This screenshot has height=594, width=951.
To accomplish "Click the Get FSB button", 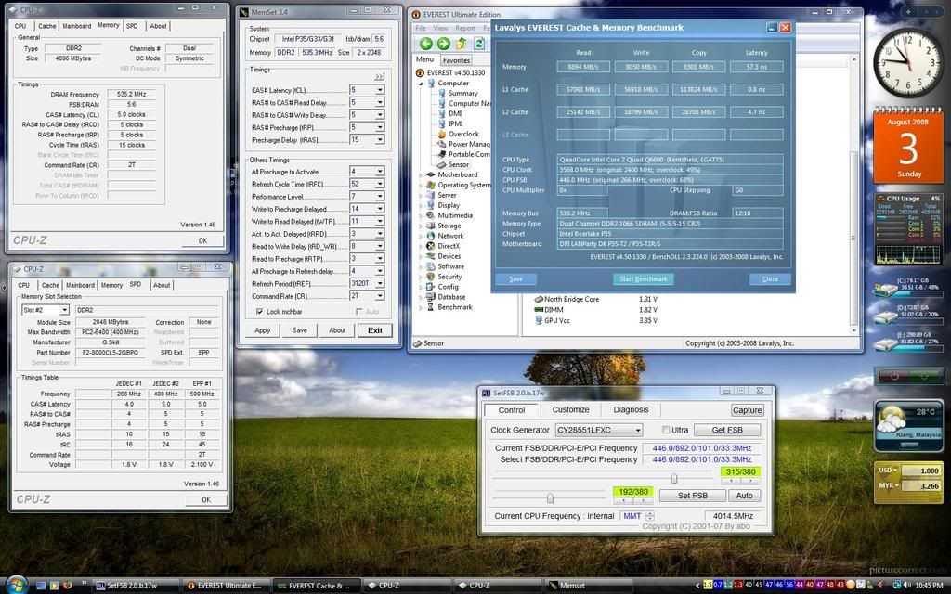I will [x=727, y=430].
